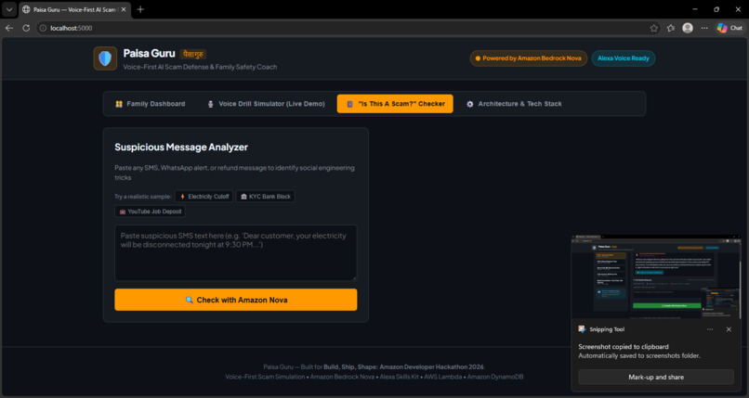The height and width of the screenshot is (398, 749).
Task: Minimize the browser window
Action: coord(695,9)
